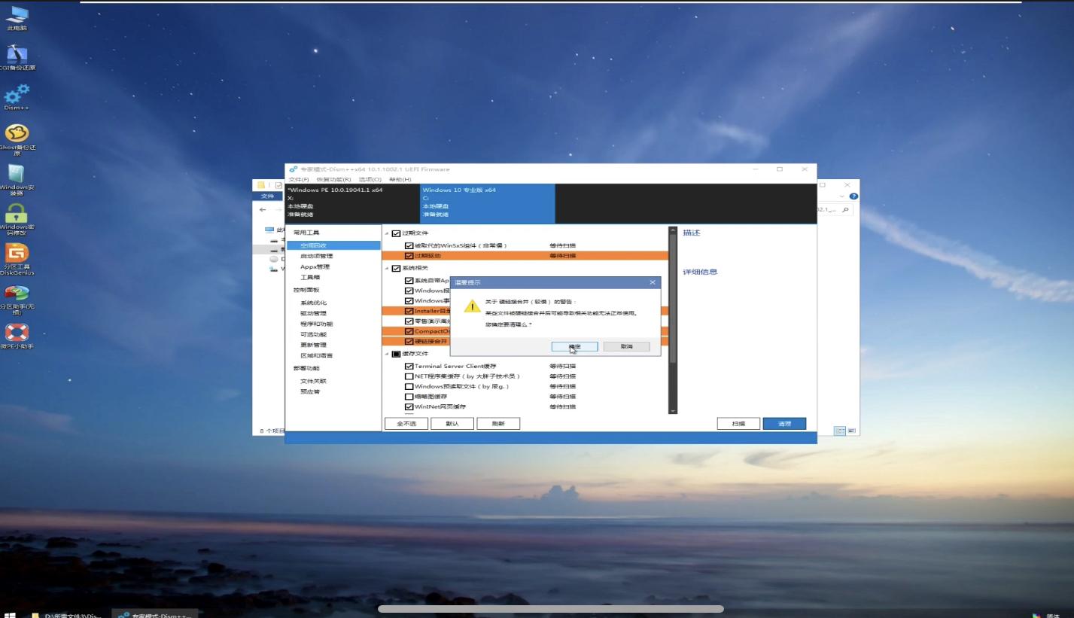
Task: Launch Windows密码修改 lock icon
Action: 17,218
